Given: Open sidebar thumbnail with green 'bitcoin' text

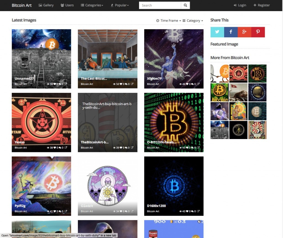Looking at the screenshot, I should point(219,92).
